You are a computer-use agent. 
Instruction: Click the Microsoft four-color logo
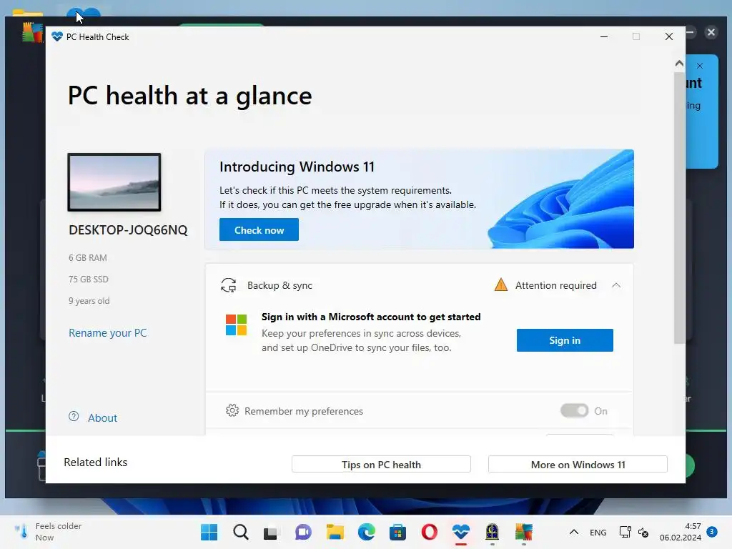click(x=236, y=325)
